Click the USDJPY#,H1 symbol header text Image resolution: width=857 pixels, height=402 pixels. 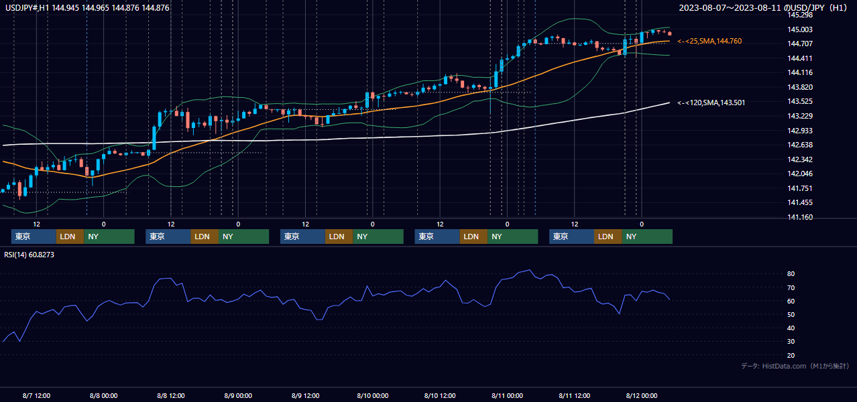(25, 8)
